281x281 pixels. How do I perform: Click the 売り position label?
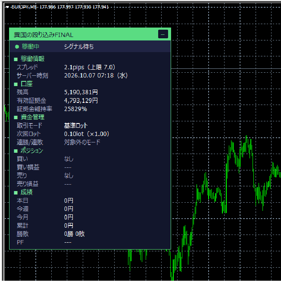[x=22, y=176]
